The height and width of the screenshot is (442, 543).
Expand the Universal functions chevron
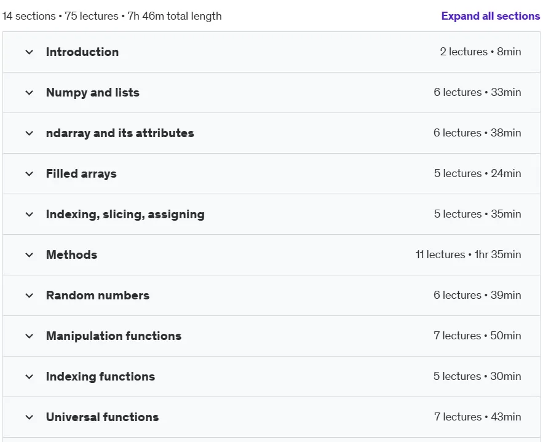[x=30, y=417]
